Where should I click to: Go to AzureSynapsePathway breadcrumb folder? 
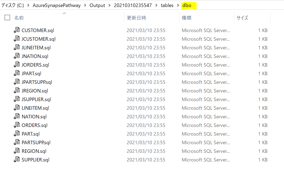pos(57,5)
